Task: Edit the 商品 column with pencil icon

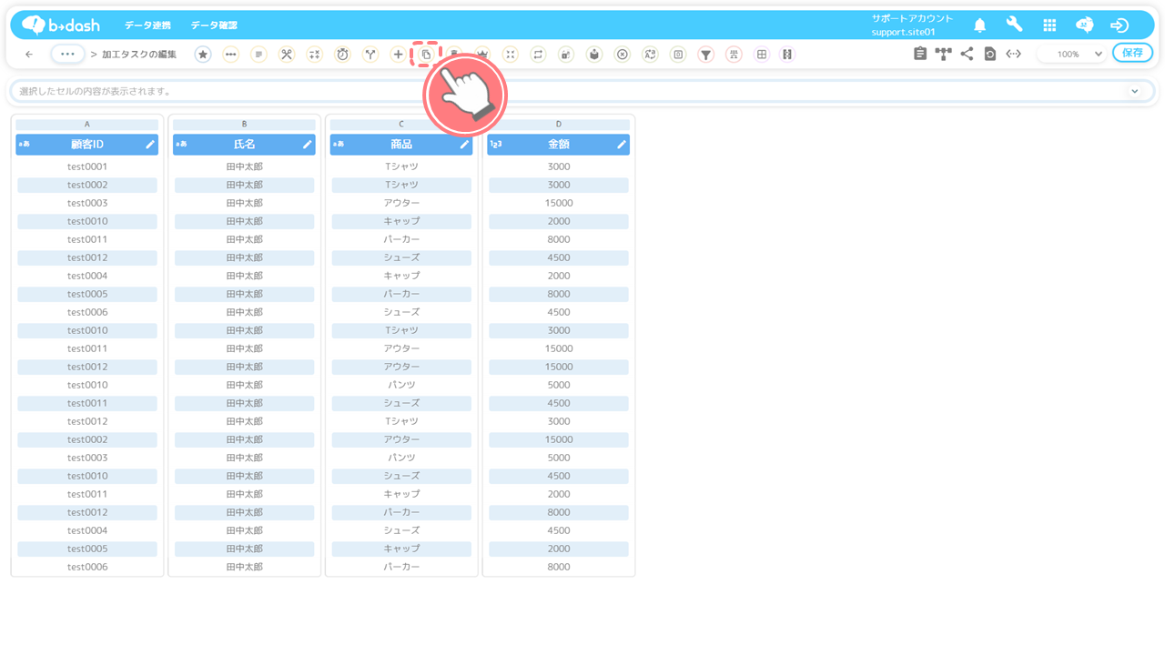Action: (x=464, y=145)
